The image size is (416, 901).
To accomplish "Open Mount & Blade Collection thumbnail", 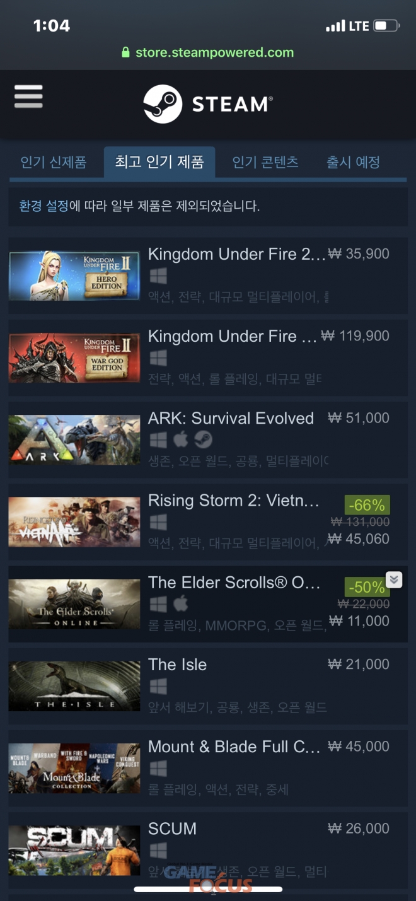I will pos(74,768).
